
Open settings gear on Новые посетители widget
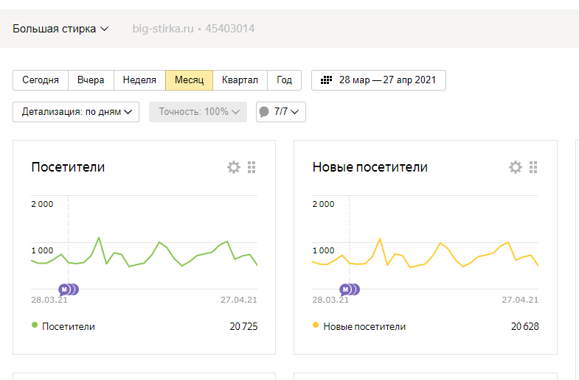point(516,167)
